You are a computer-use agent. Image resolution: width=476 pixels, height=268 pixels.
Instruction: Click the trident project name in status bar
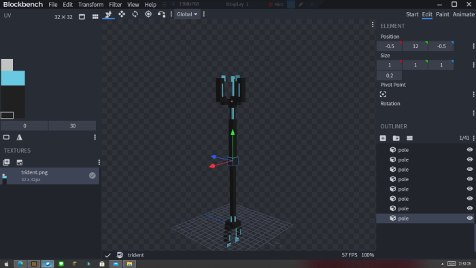click(136, 255)
